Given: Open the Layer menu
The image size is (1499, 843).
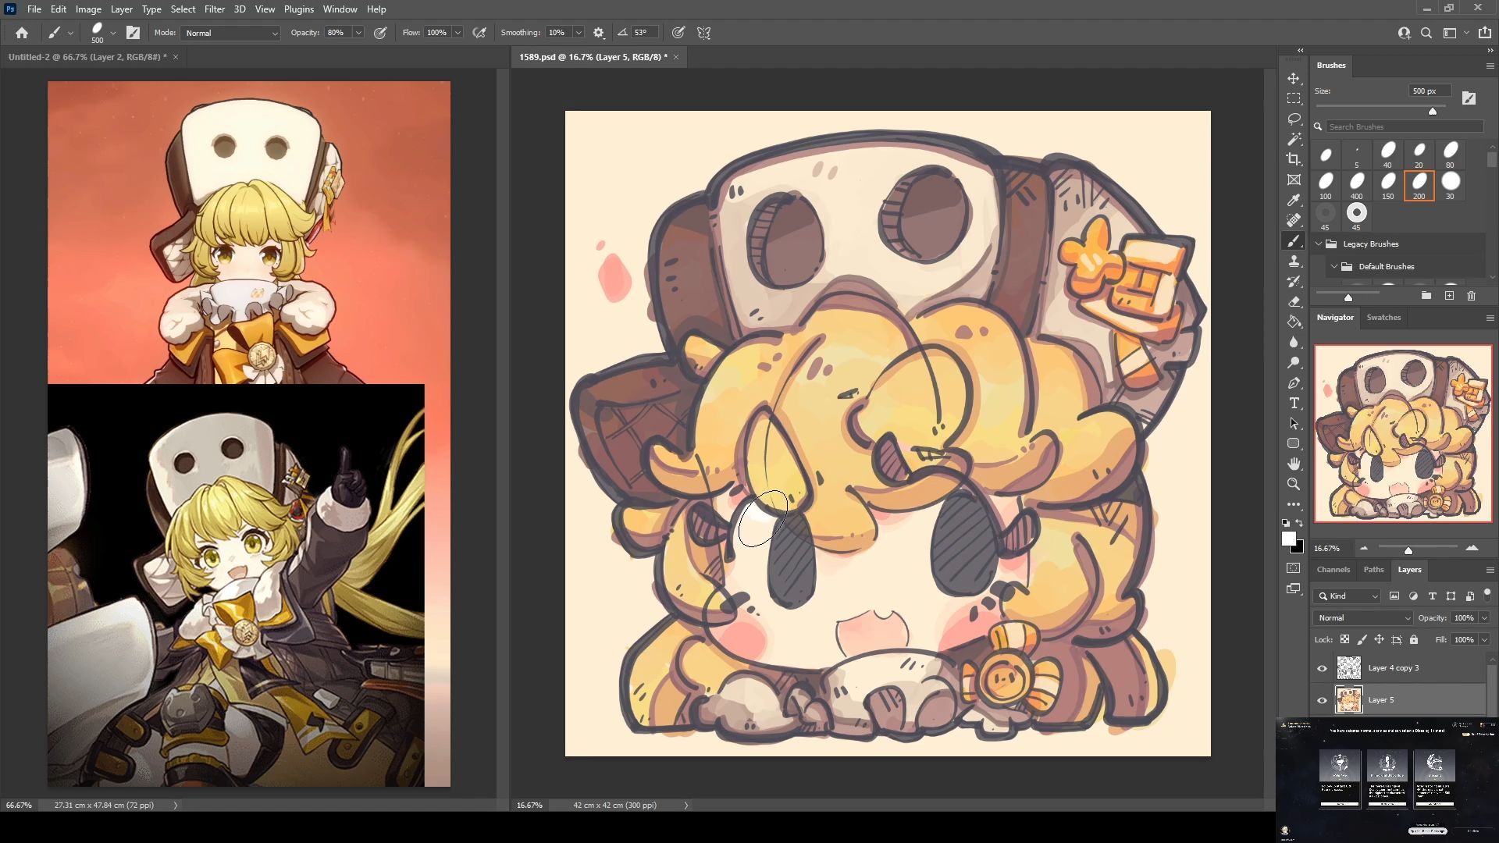Looking at the screenshot, I should tap(121, 9).
